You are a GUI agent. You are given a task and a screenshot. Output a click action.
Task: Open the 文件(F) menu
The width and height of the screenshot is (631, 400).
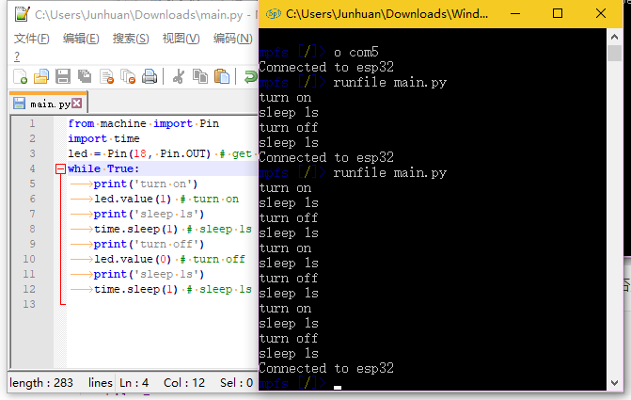point(31,39)
